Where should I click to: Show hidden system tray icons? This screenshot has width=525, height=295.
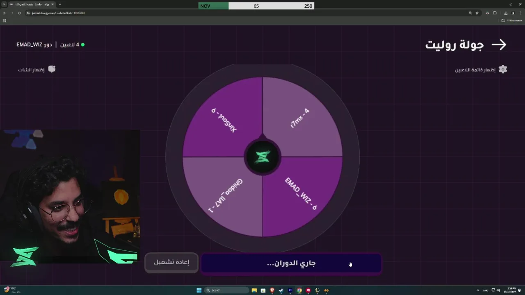point(478,290)
